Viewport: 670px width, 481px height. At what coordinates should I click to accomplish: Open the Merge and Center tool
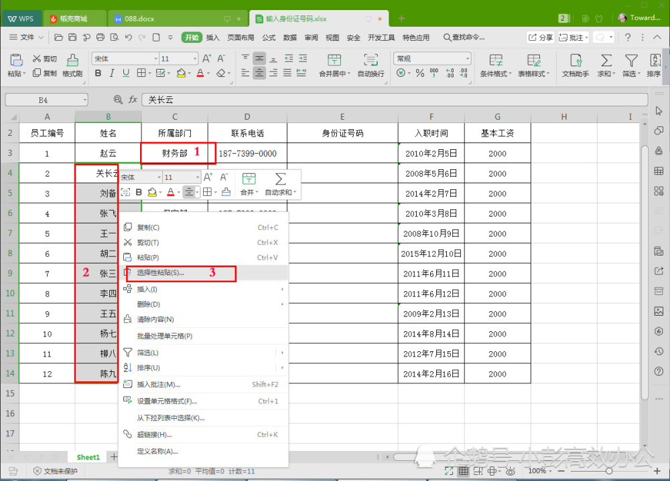tap(334, 66)
